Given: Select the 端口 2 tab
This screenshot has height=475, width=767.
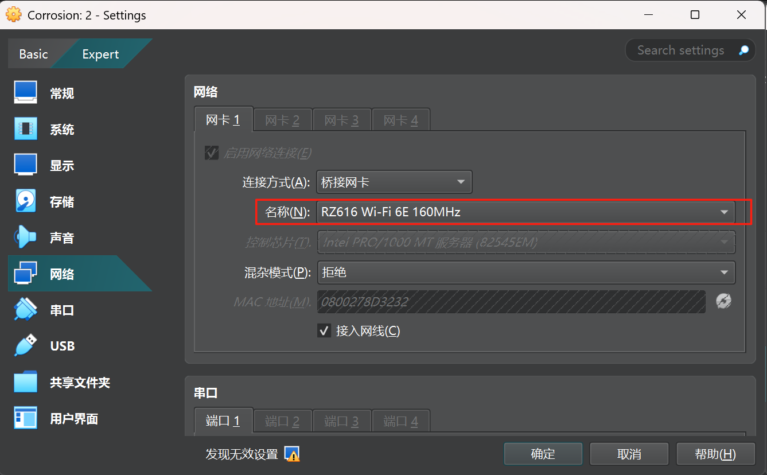Looking at the screenshot, I should tap(282, 422).
